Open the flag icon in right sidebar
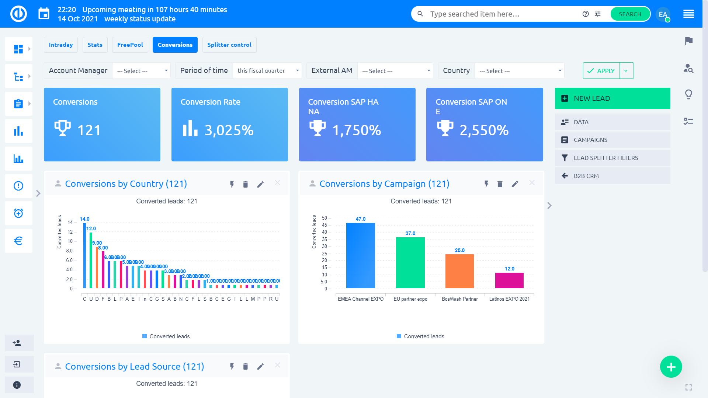The height and width of the screenshot is (398, 708). coord(688,41)
